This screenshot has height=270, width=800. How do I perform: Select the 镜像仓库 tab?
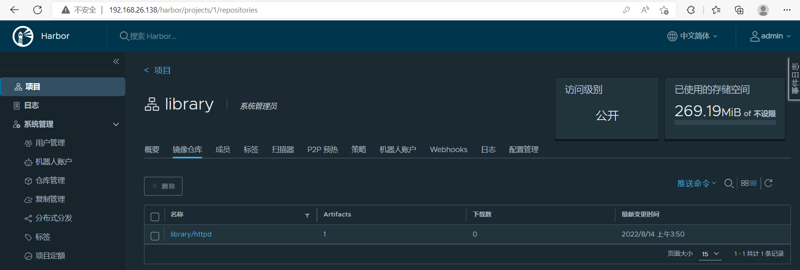point(187,150)
